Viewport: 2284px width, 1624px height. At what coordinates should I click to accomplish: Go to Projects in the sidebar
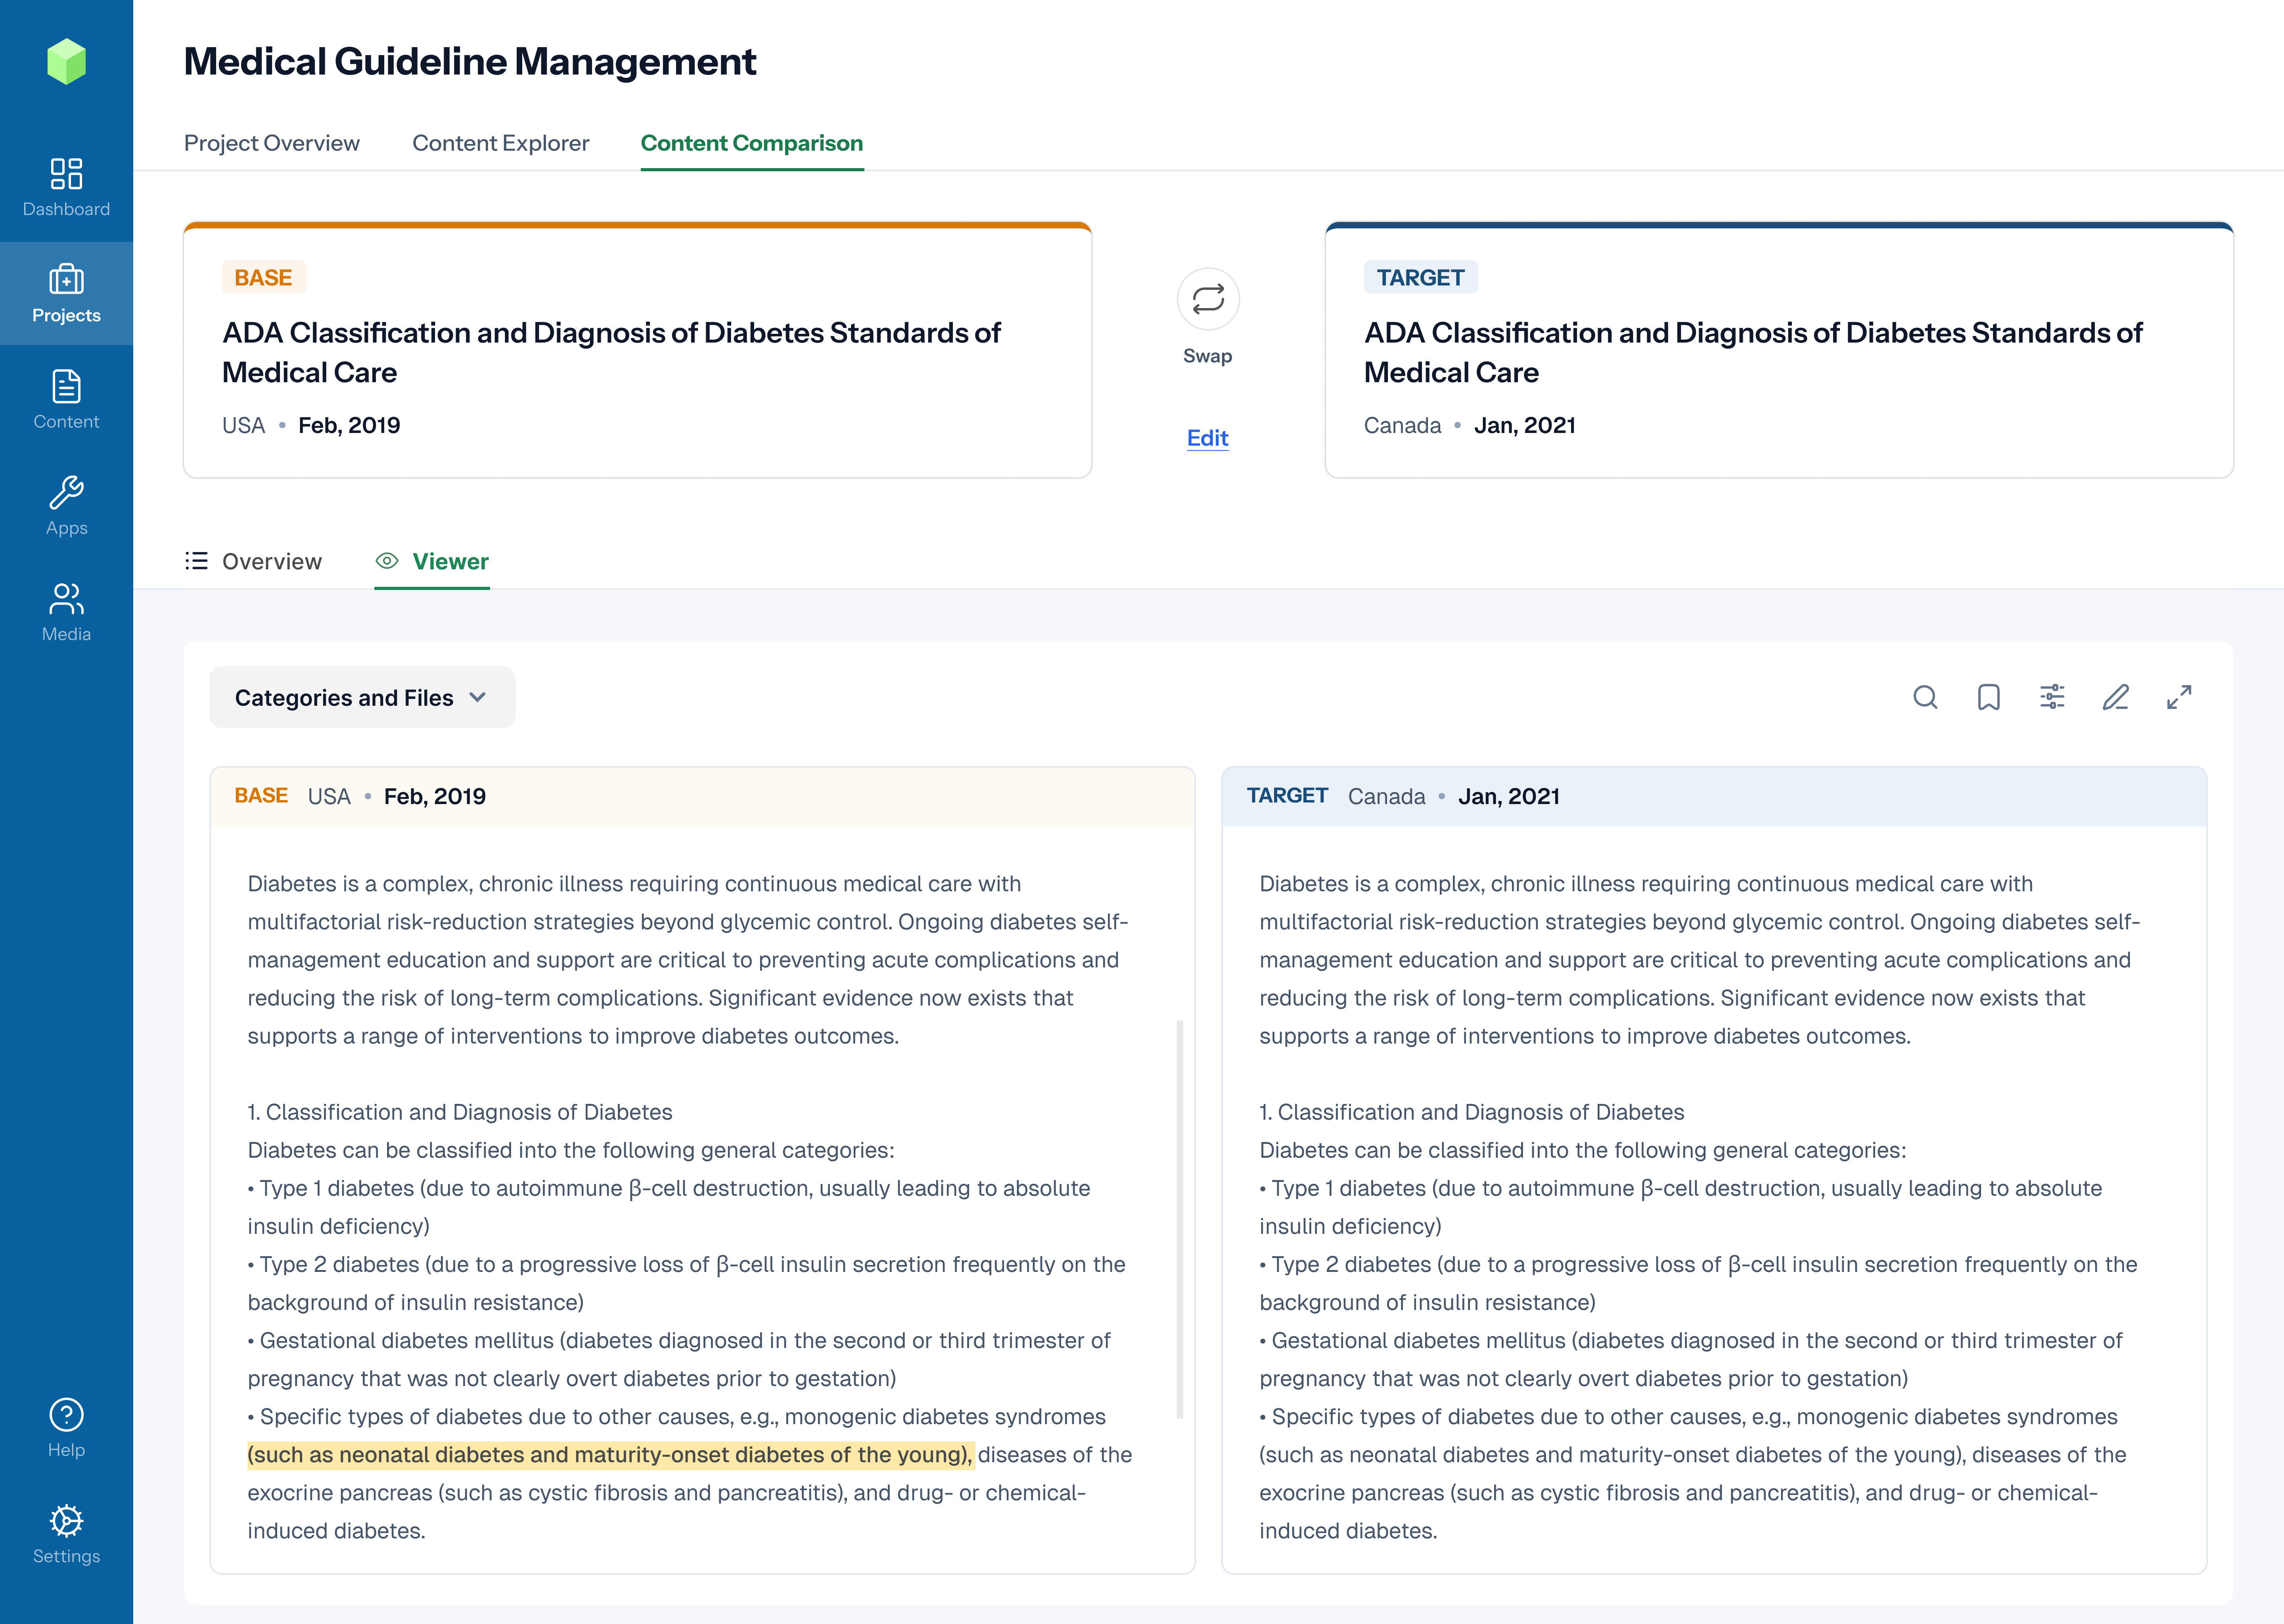click(x=66, y=294)
